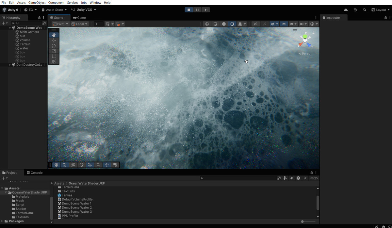Choose the unlit draw mode sphere icon
The width and height of the screenshot is (392, 228).
(x=224, y=24)
